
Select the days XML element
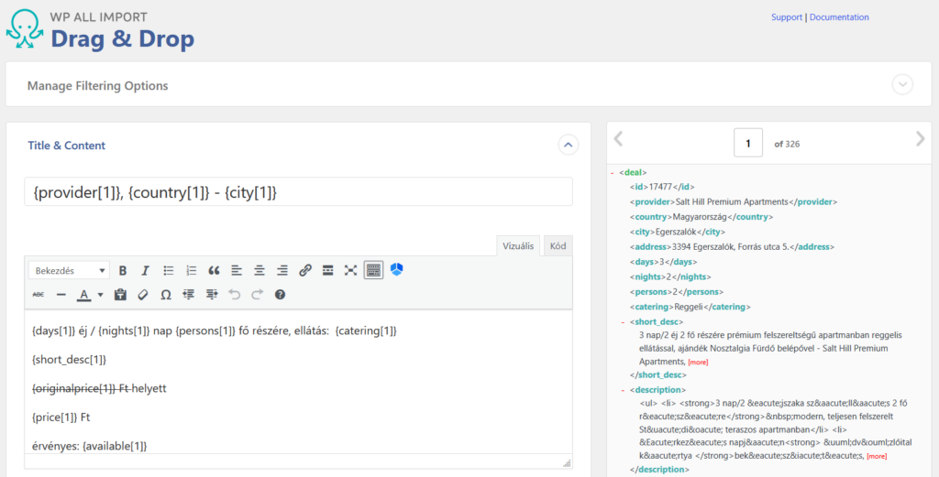tap(664, 262)
